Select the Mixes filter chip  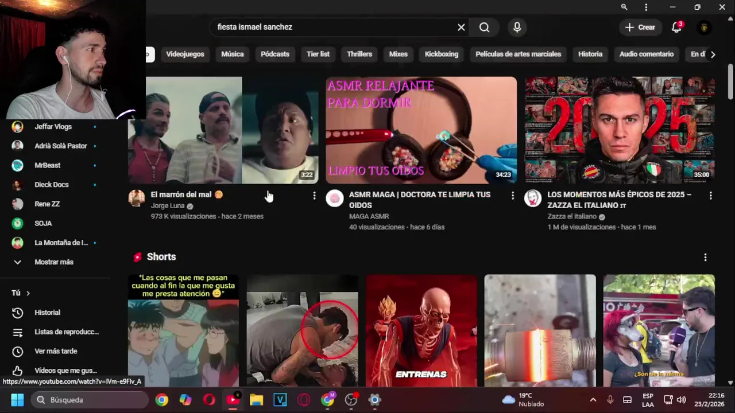(398, 54)
